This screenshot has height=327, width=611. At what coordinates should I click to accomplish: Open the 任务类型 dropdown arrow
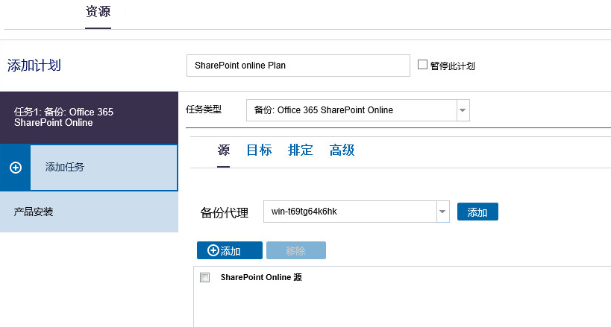click(x=463, y=110)
